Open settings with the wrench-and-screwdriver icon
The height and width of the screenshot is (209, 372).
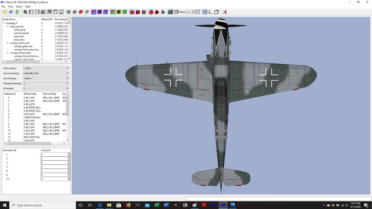point(225,12)
